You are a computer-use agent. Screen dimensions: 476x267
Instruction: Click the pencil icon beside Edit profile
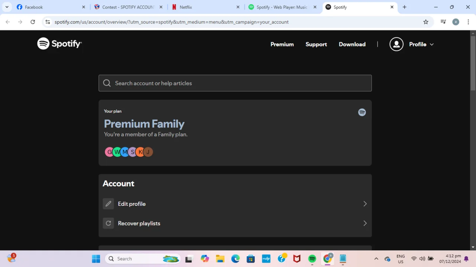tap(108, 204)
